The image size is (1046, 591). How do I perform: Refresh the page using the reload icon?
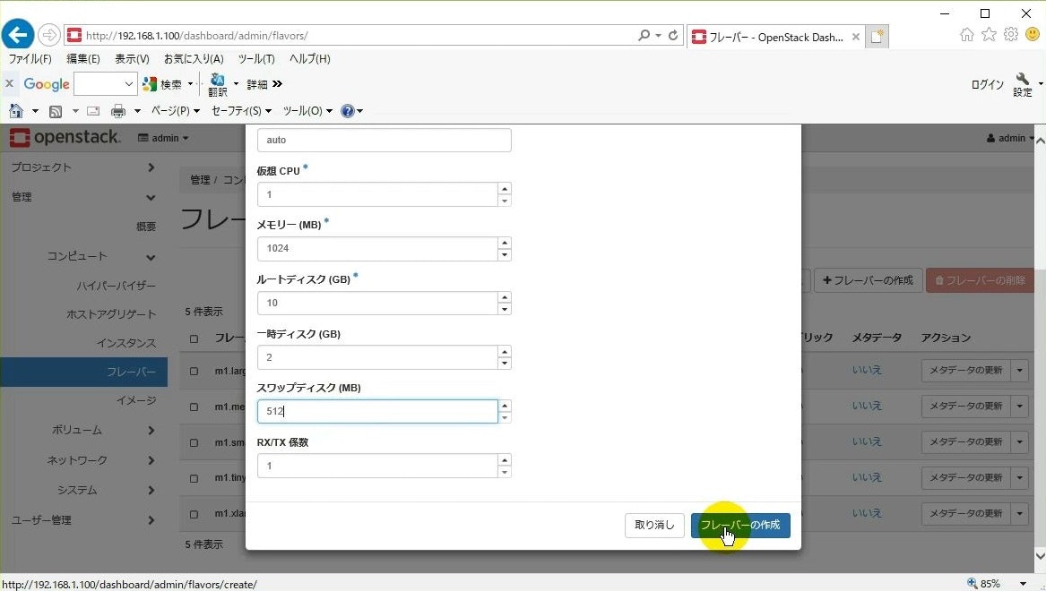click(x=673, y=35)
